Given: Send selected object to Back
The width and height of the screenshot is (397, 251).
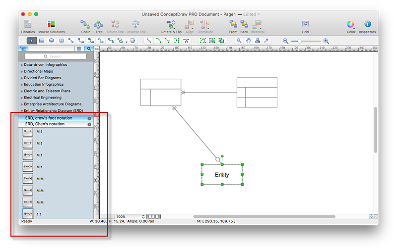Looking at the screenshot, I should (244, 27).
